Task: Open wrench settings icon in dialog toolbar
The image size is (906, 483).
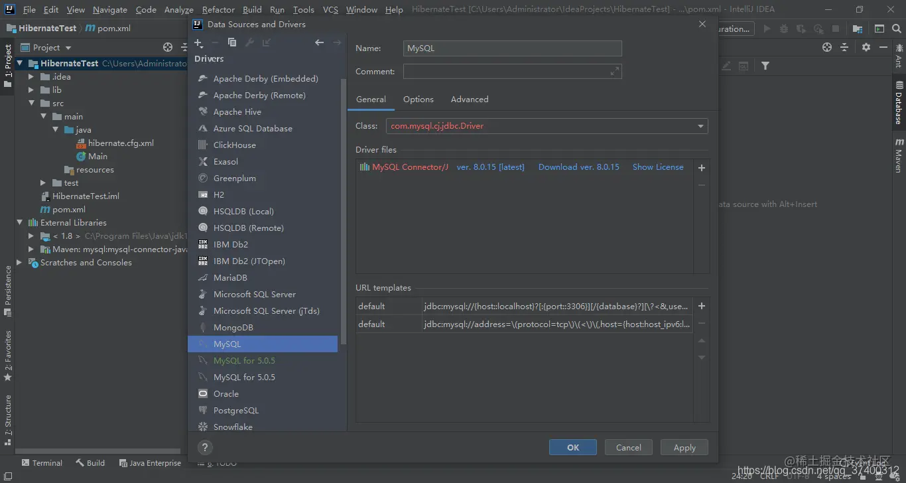Action: pyautogui.click(x=249, y=42)
